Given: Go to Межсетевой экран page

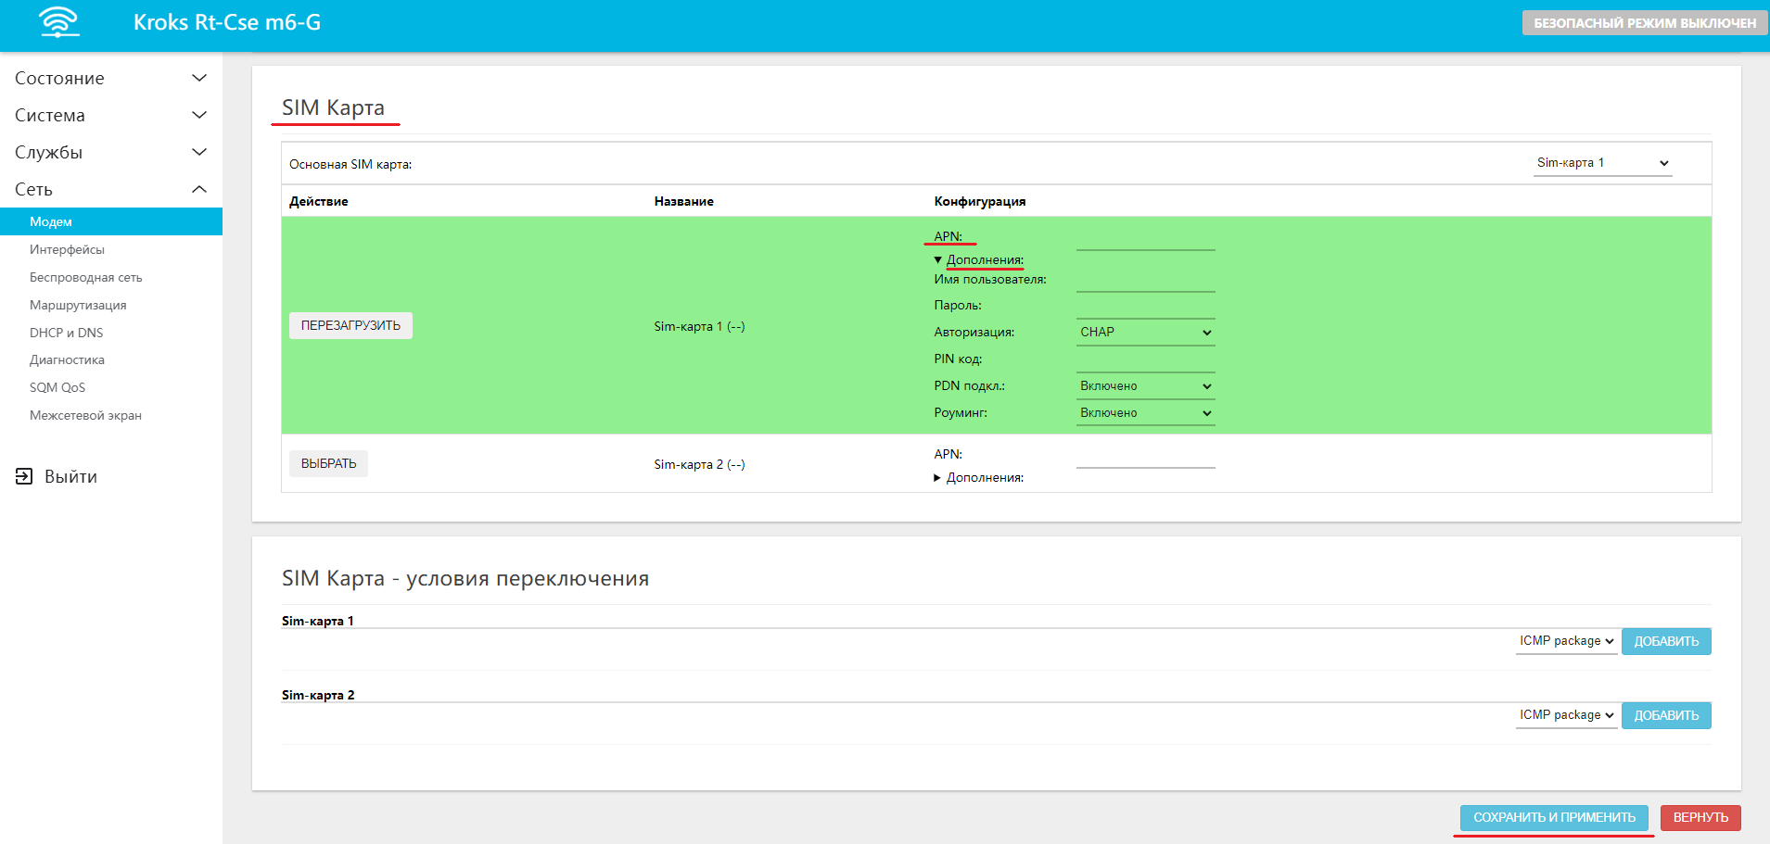Looking at the screenshot, I should [85, 415].
